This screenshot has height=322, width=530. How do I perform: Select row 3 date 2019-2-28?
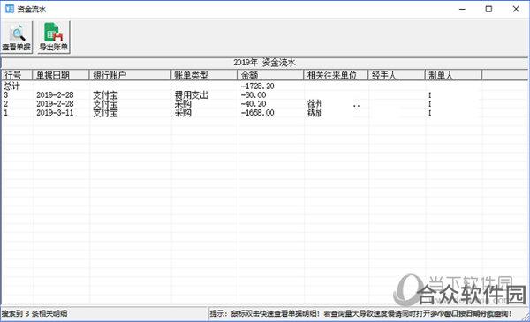click(x=55, y=95)
